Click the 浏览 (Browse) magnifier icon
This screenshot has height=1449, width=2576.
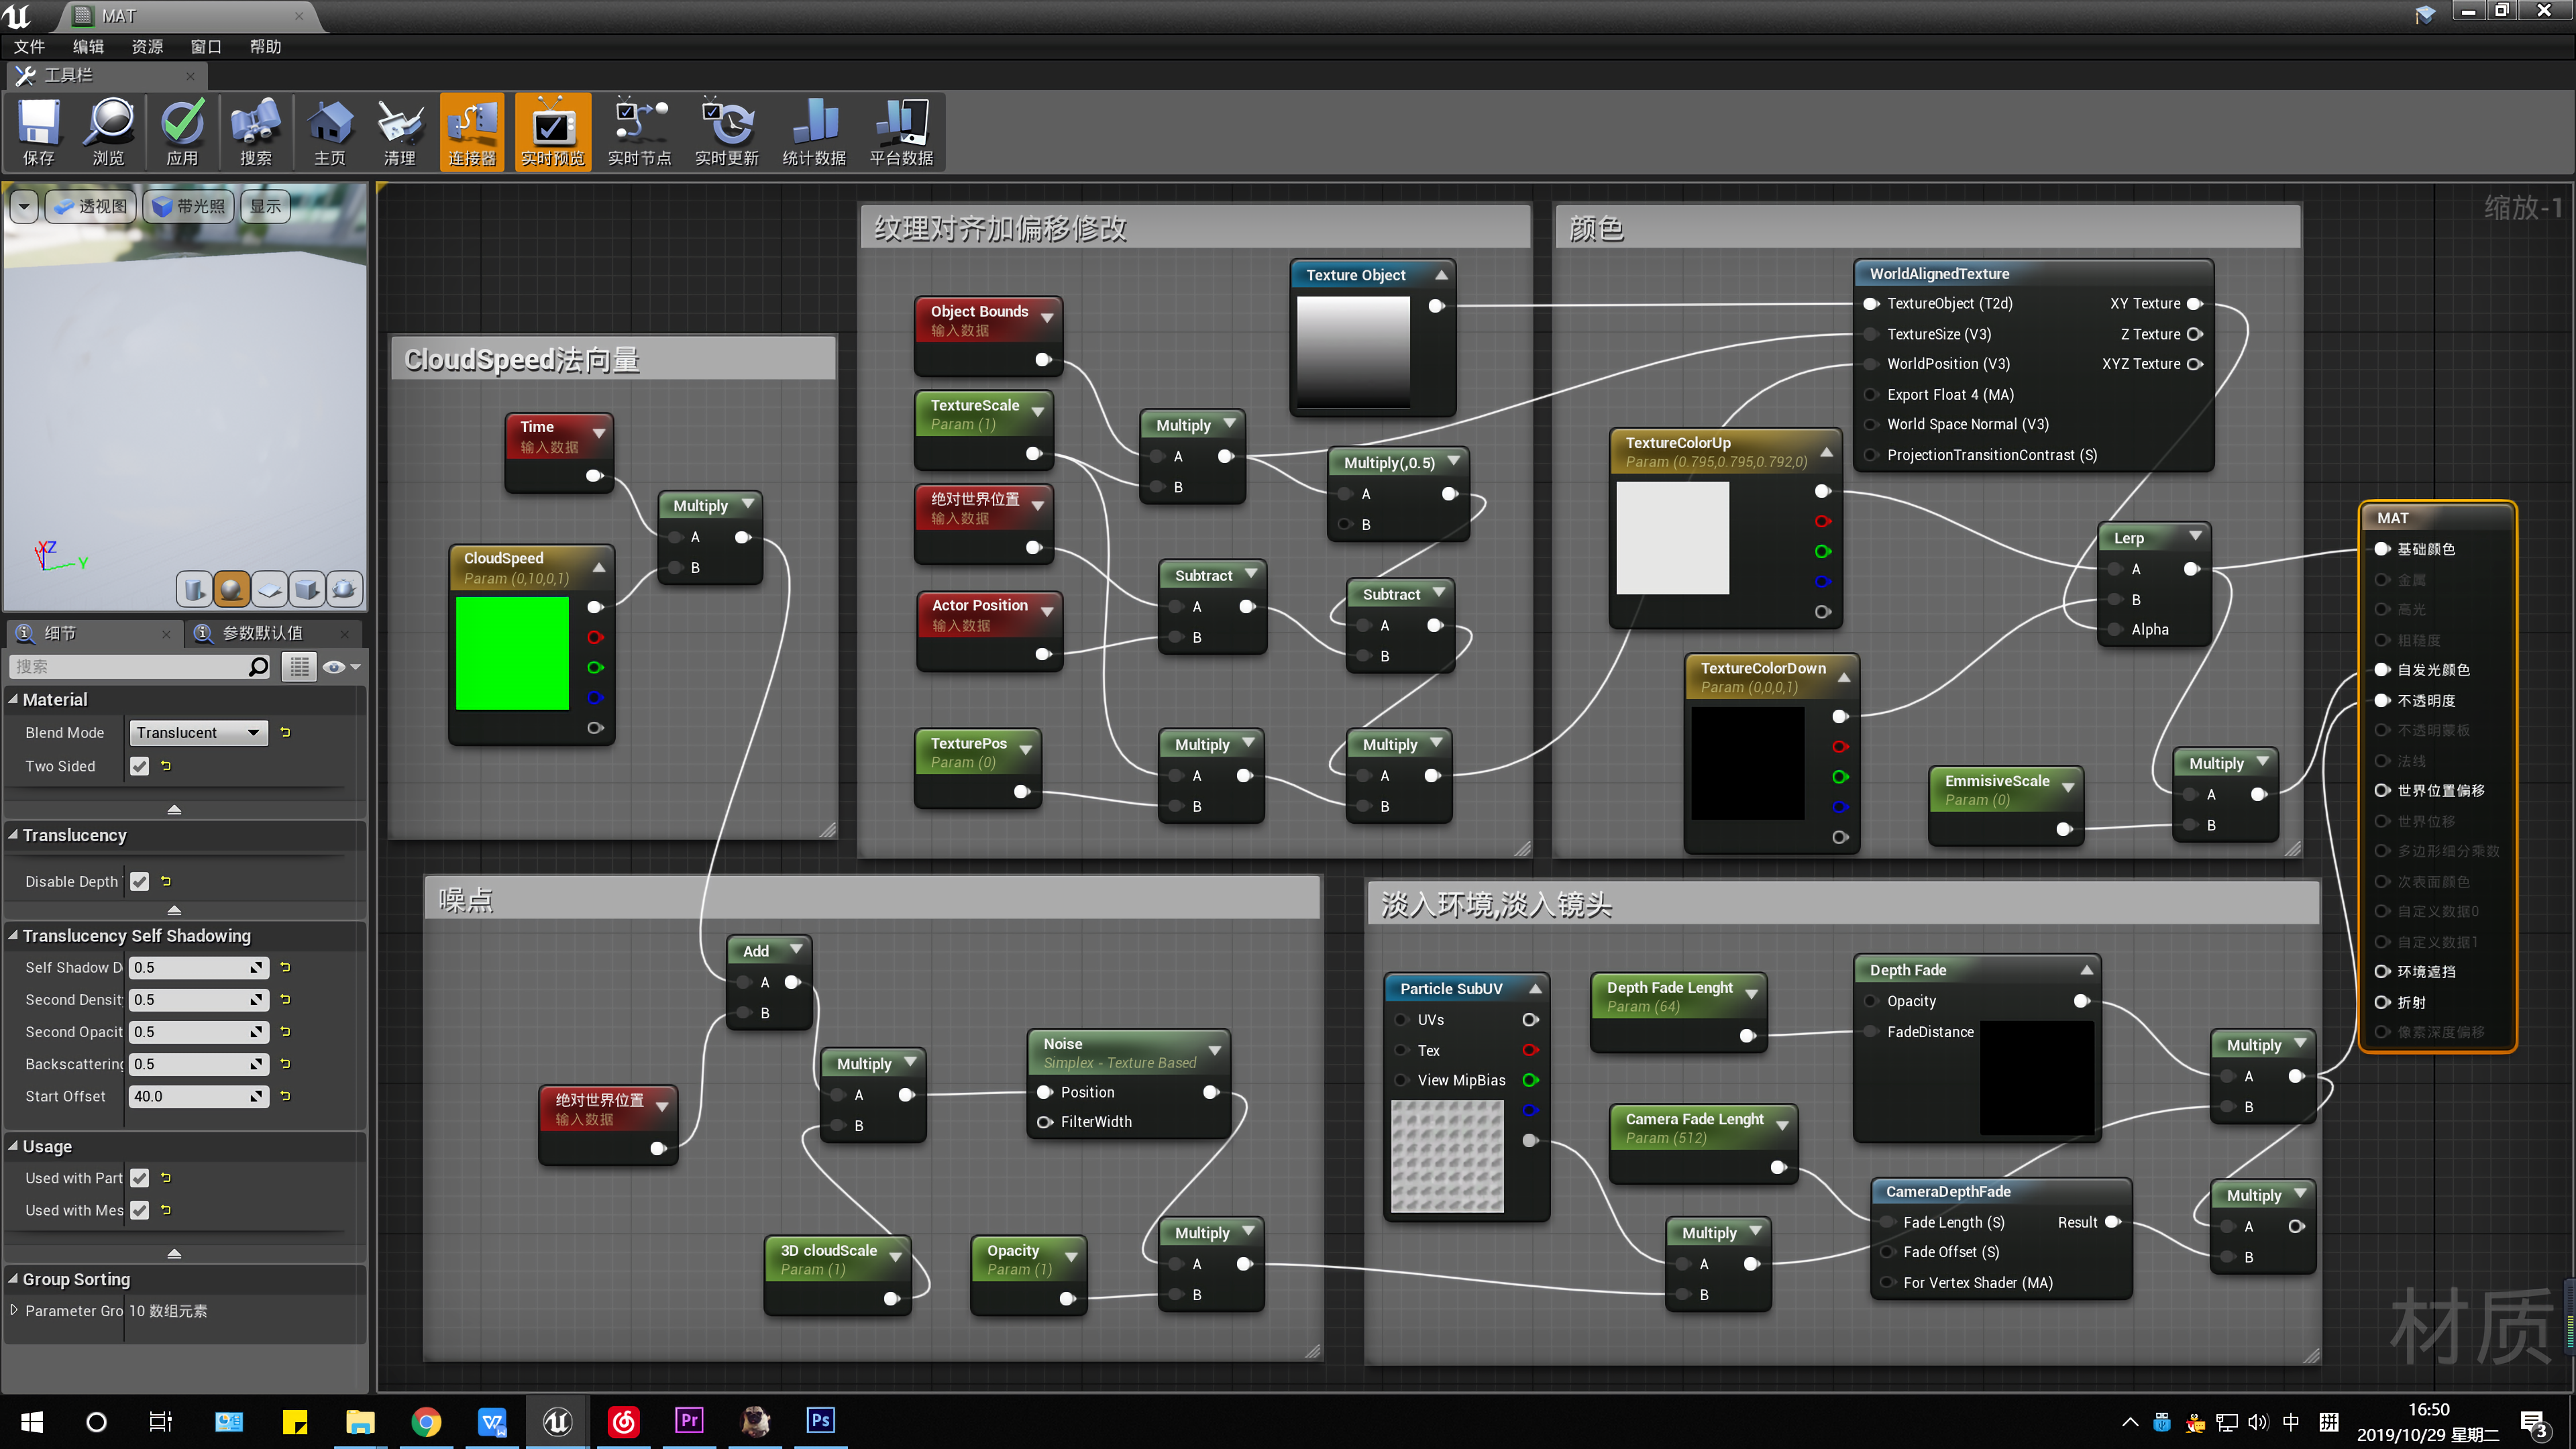(109, 132)
